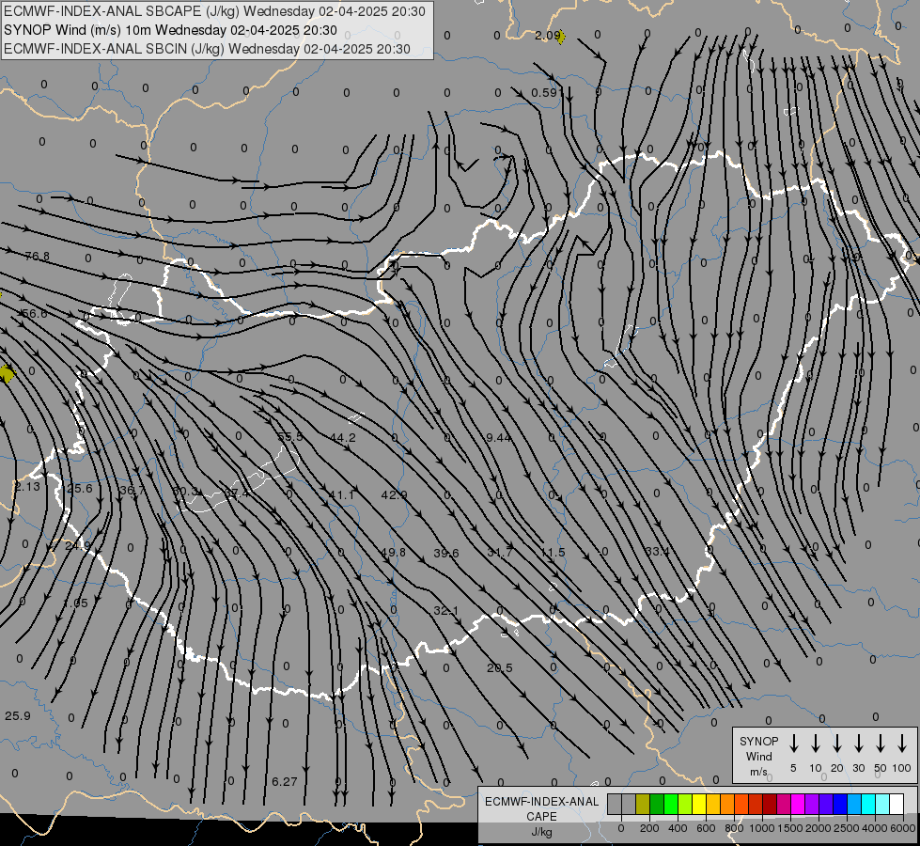
Task: Click the SBCIN title line
Action: coord(207,49)
